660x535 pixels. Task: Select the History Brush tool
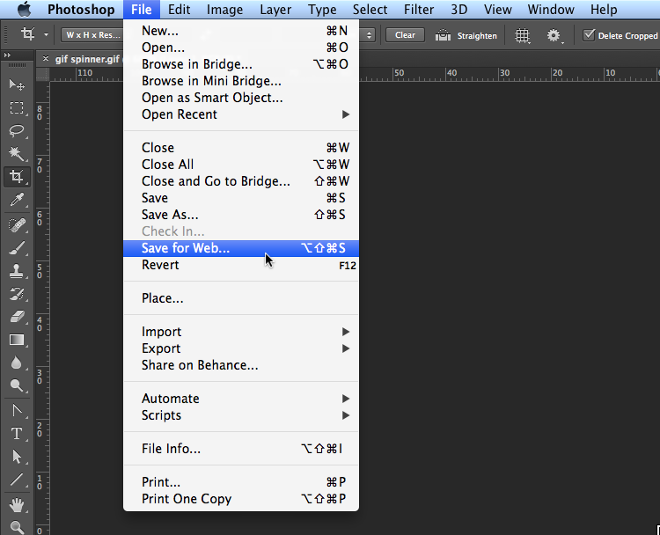click(17, 294)
